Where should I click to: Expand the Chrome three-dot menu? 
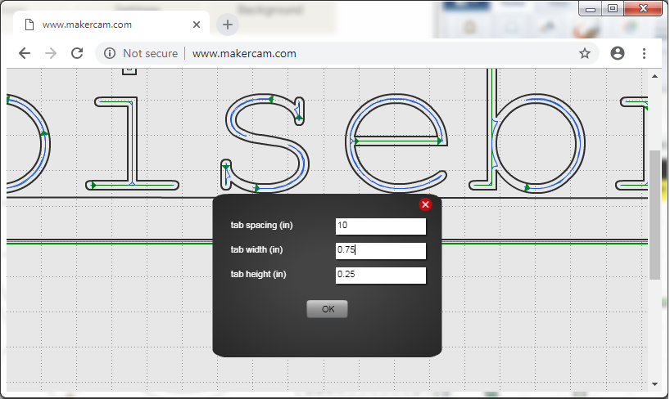tap(645, 53)
